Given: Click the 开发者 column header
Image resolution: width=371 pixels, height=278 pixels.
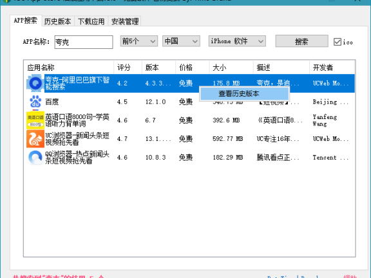Looking at the screenshot, I should click(332, 68).
